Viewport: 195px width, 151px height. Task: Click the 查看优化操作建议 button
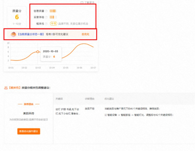pos(29,131)
